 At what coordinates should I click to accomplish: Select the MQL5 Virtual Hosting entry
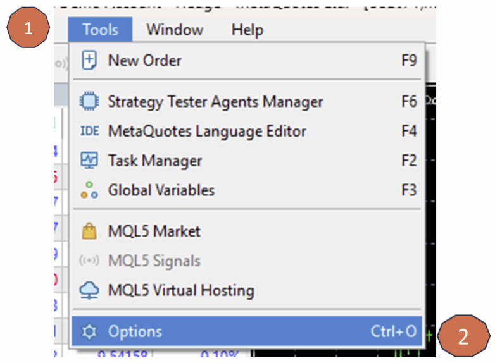(181, 291)
